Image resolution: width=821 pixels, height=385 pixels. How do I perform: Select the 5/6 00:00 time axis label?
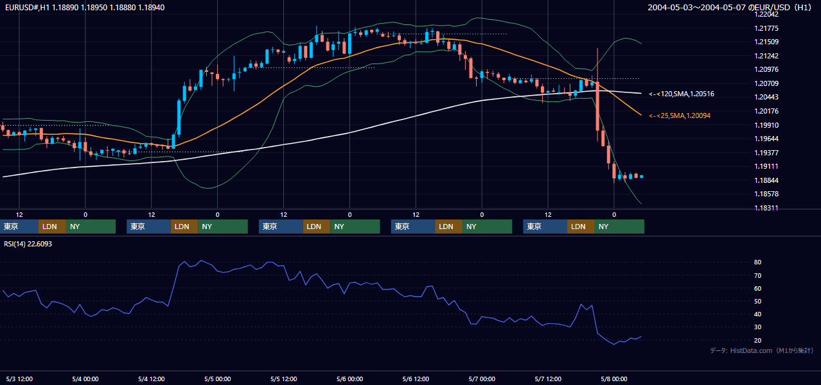350,379
